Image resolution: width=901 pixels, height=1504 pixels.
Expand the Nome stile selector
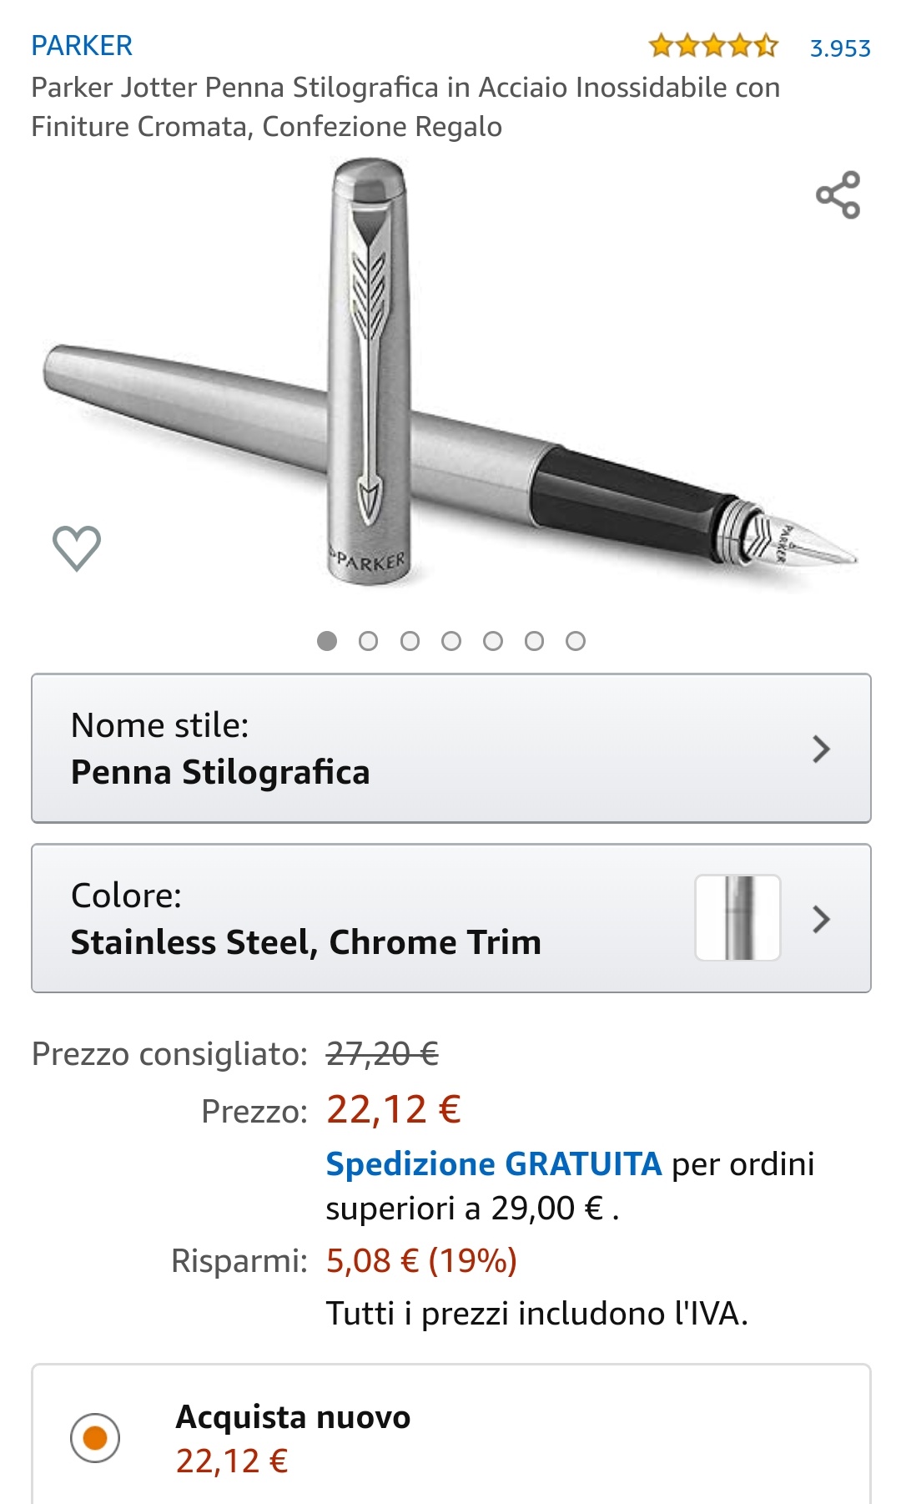[x=450, y=748]
